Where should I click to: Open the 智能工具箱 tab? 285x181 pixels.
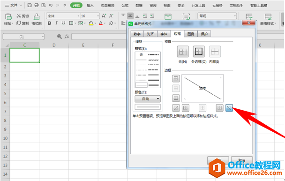click(259, 5)
